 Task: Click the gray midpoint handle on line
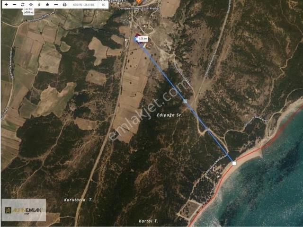pos(185,101)
